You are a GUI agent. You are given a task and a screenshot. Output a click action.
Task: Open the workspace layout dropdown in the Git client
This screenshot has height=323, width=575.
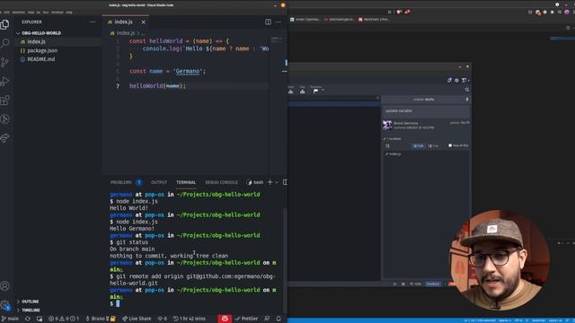pos(465,80)
